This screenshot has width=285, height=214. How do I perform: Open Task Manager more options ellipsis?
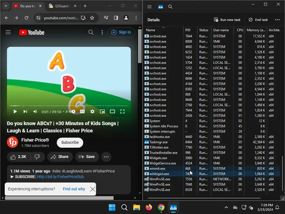pyautogui.click(x=277, y=20)
